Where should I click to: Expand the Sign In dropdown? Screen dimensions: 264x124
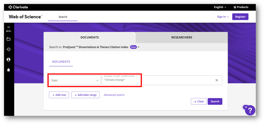point(223,17)
